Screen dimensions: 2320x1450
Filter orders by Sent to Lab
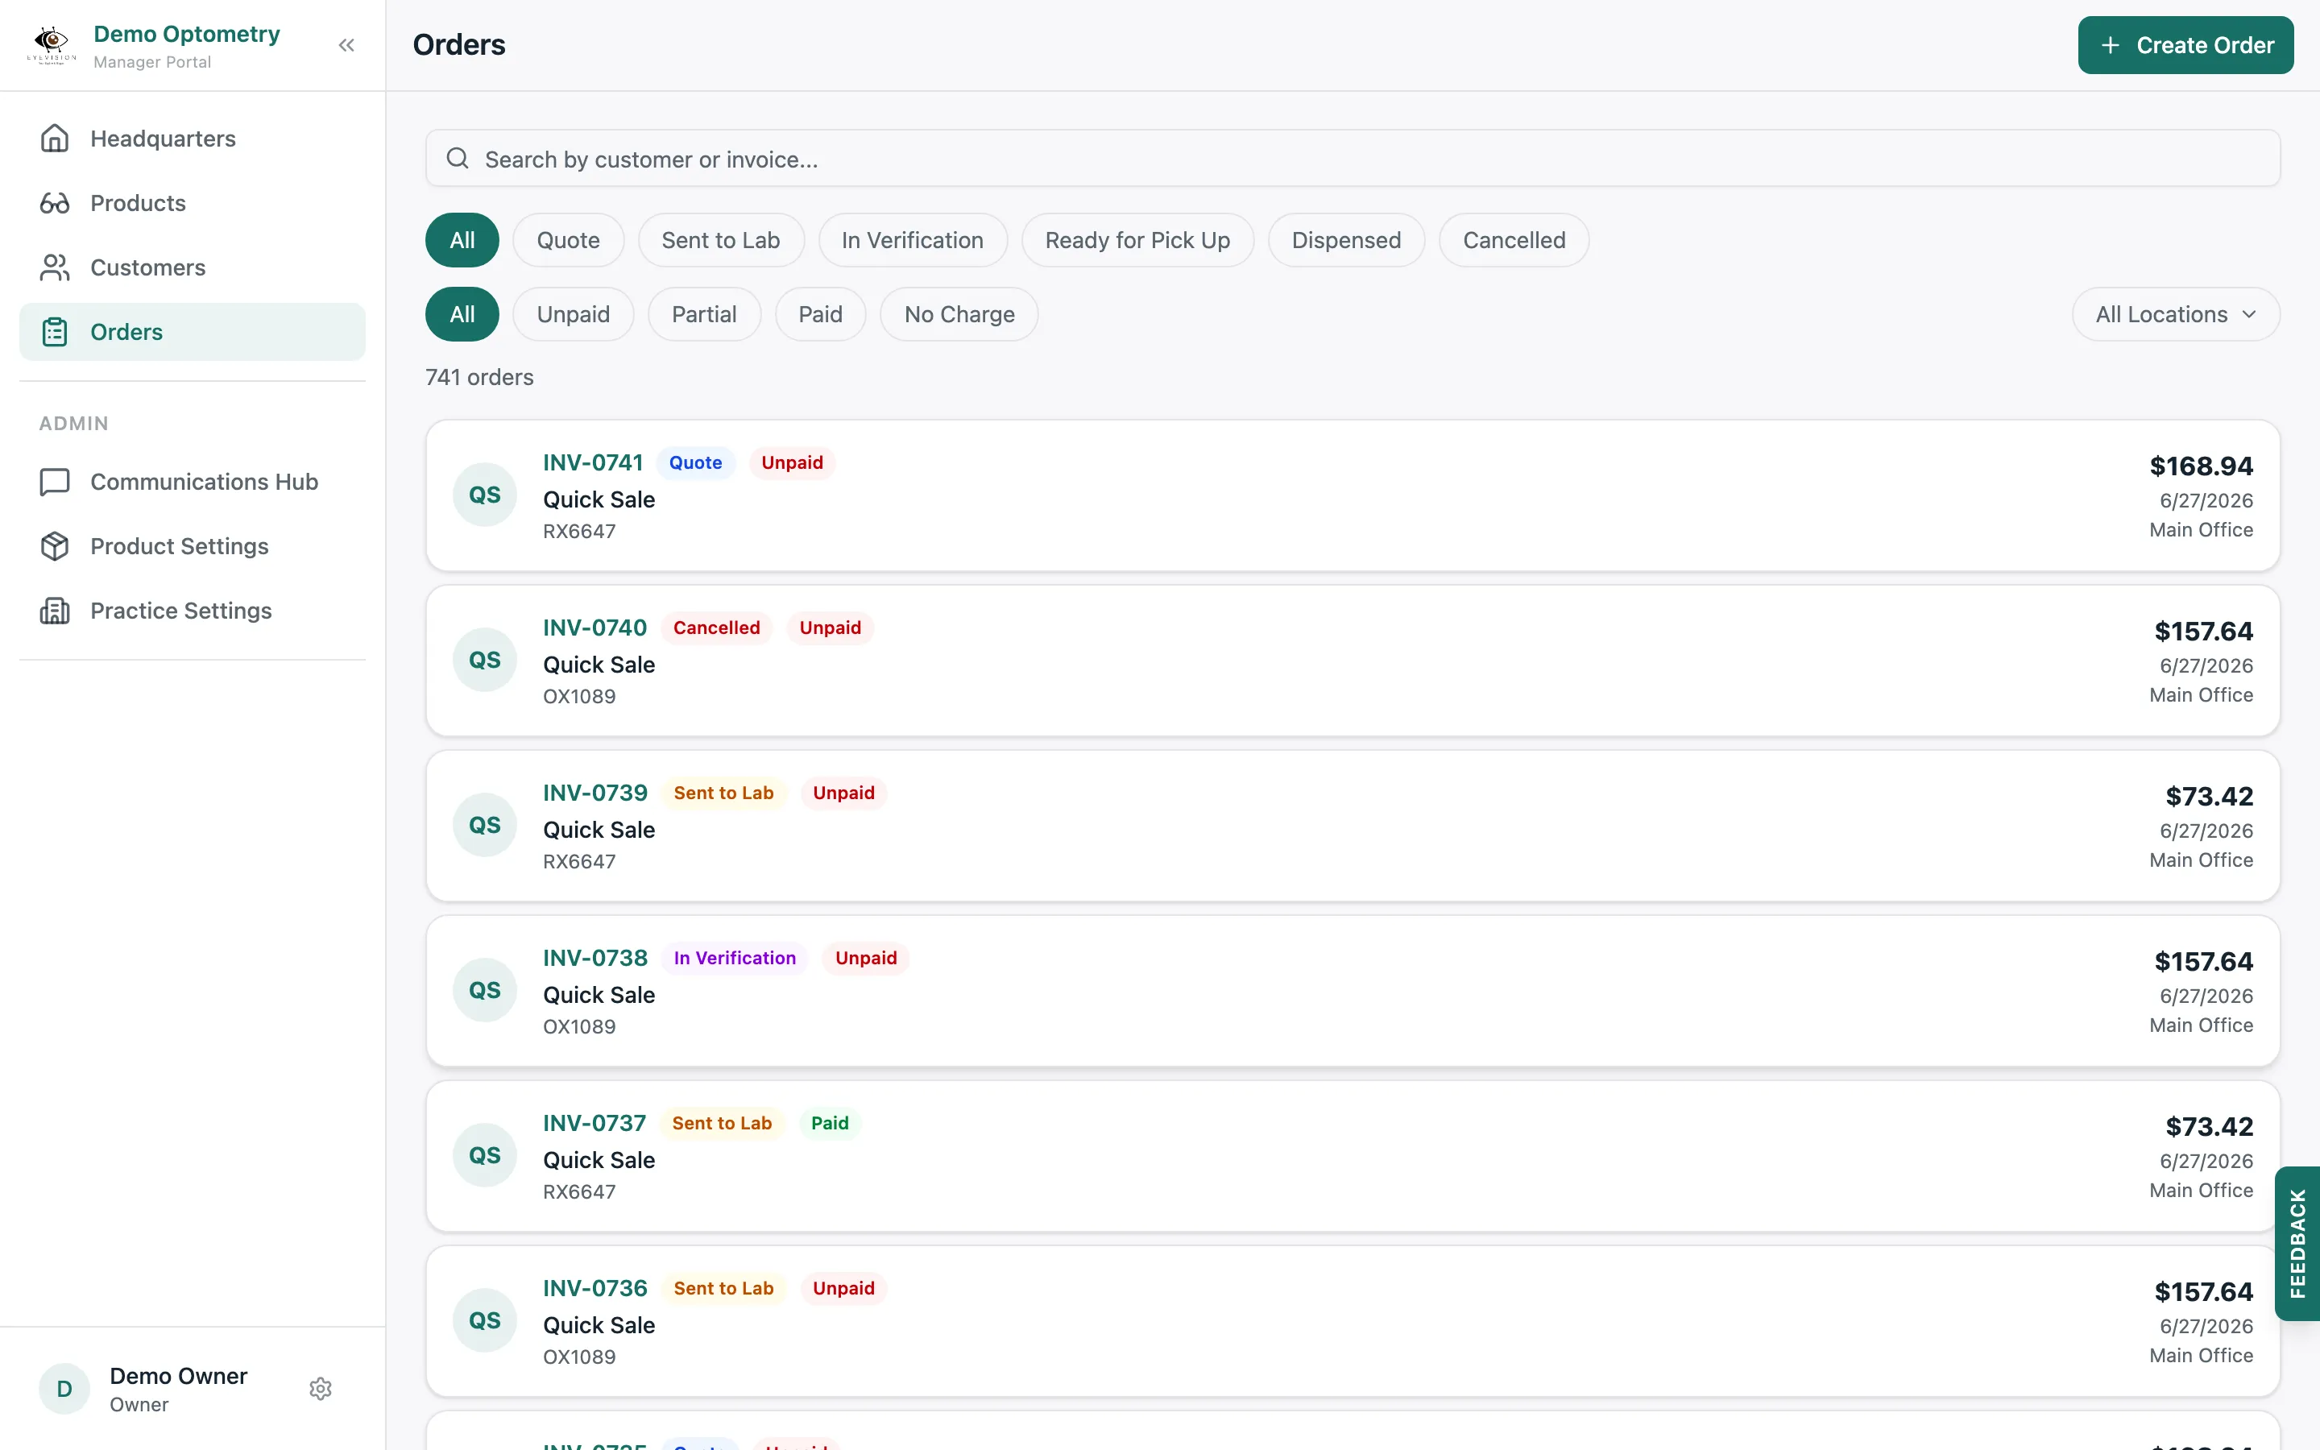721,240
